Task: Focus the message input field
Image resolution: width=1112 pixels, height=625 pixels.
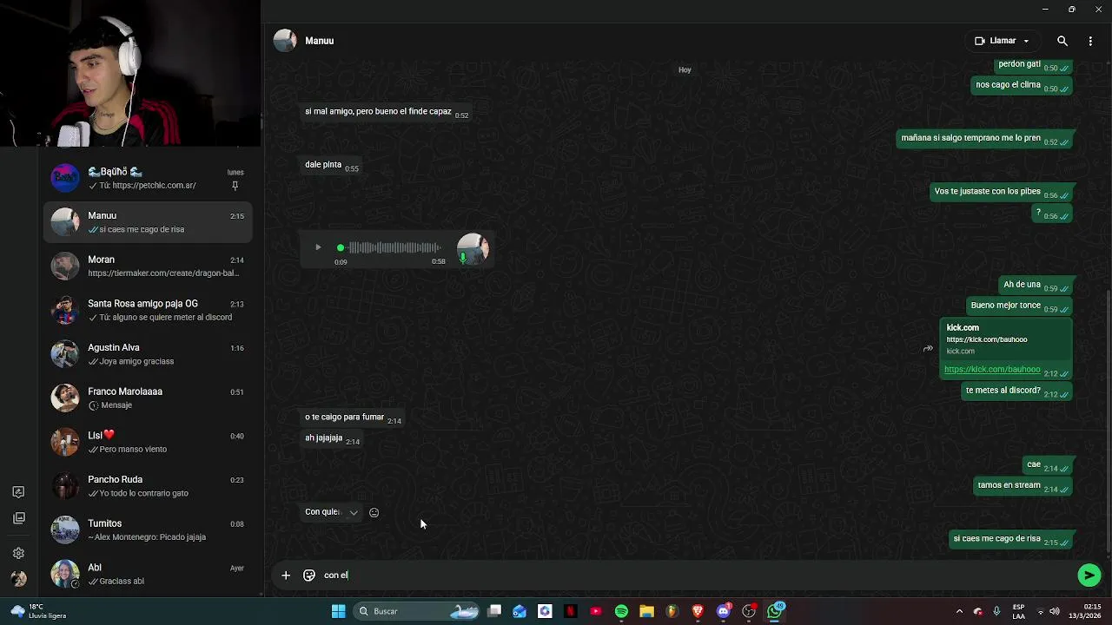Action: [x=695, y=576]
